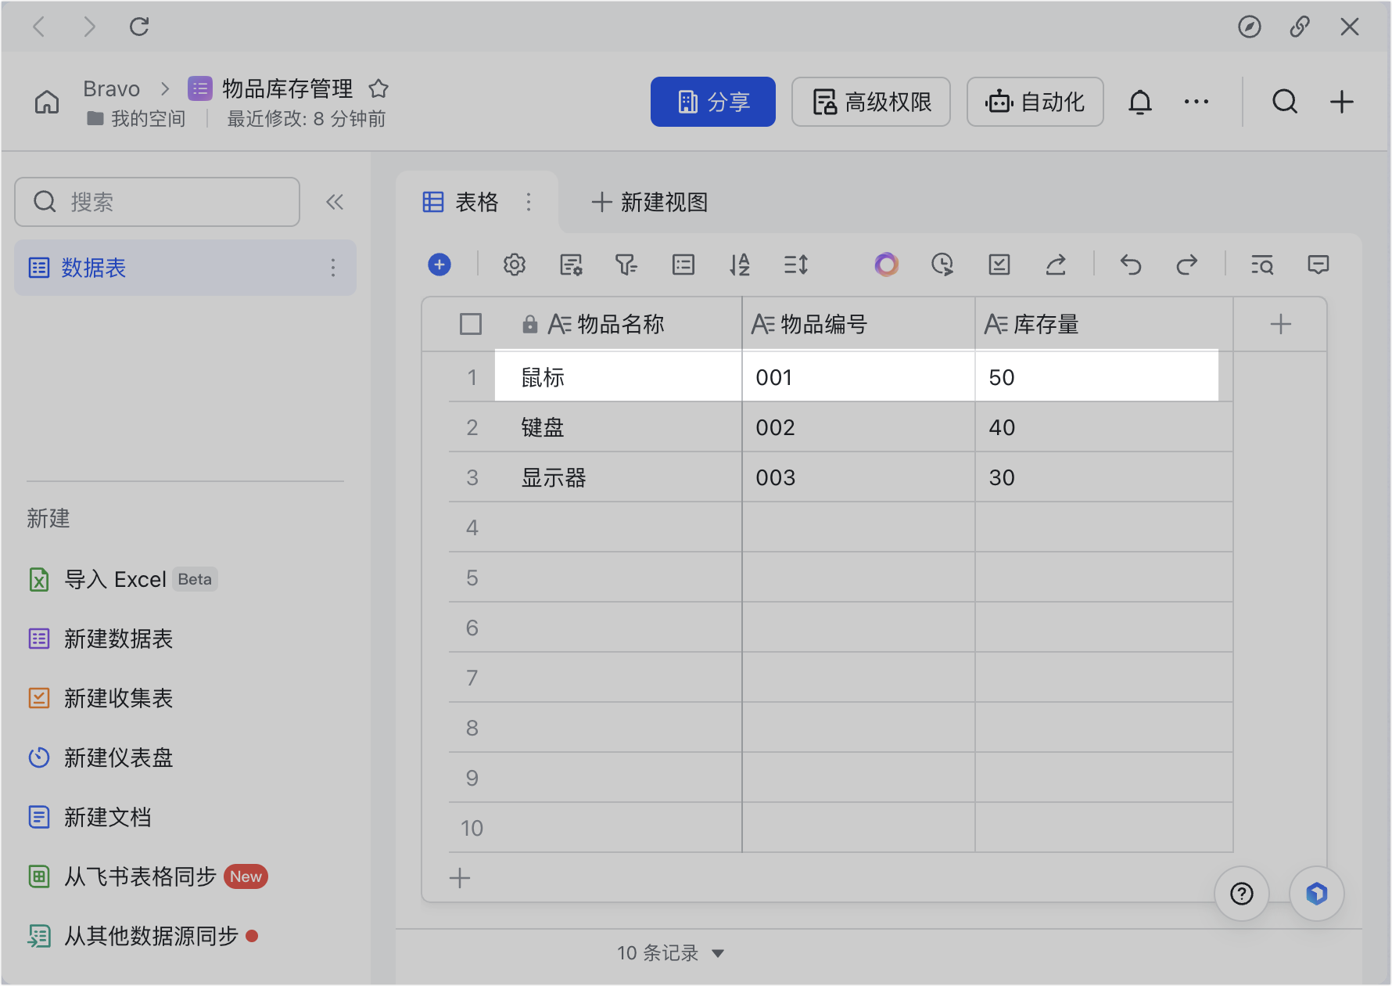This screenshot has height=986, width=1392.
Task: Open the compass explore icon
Action: (1249, 27)
